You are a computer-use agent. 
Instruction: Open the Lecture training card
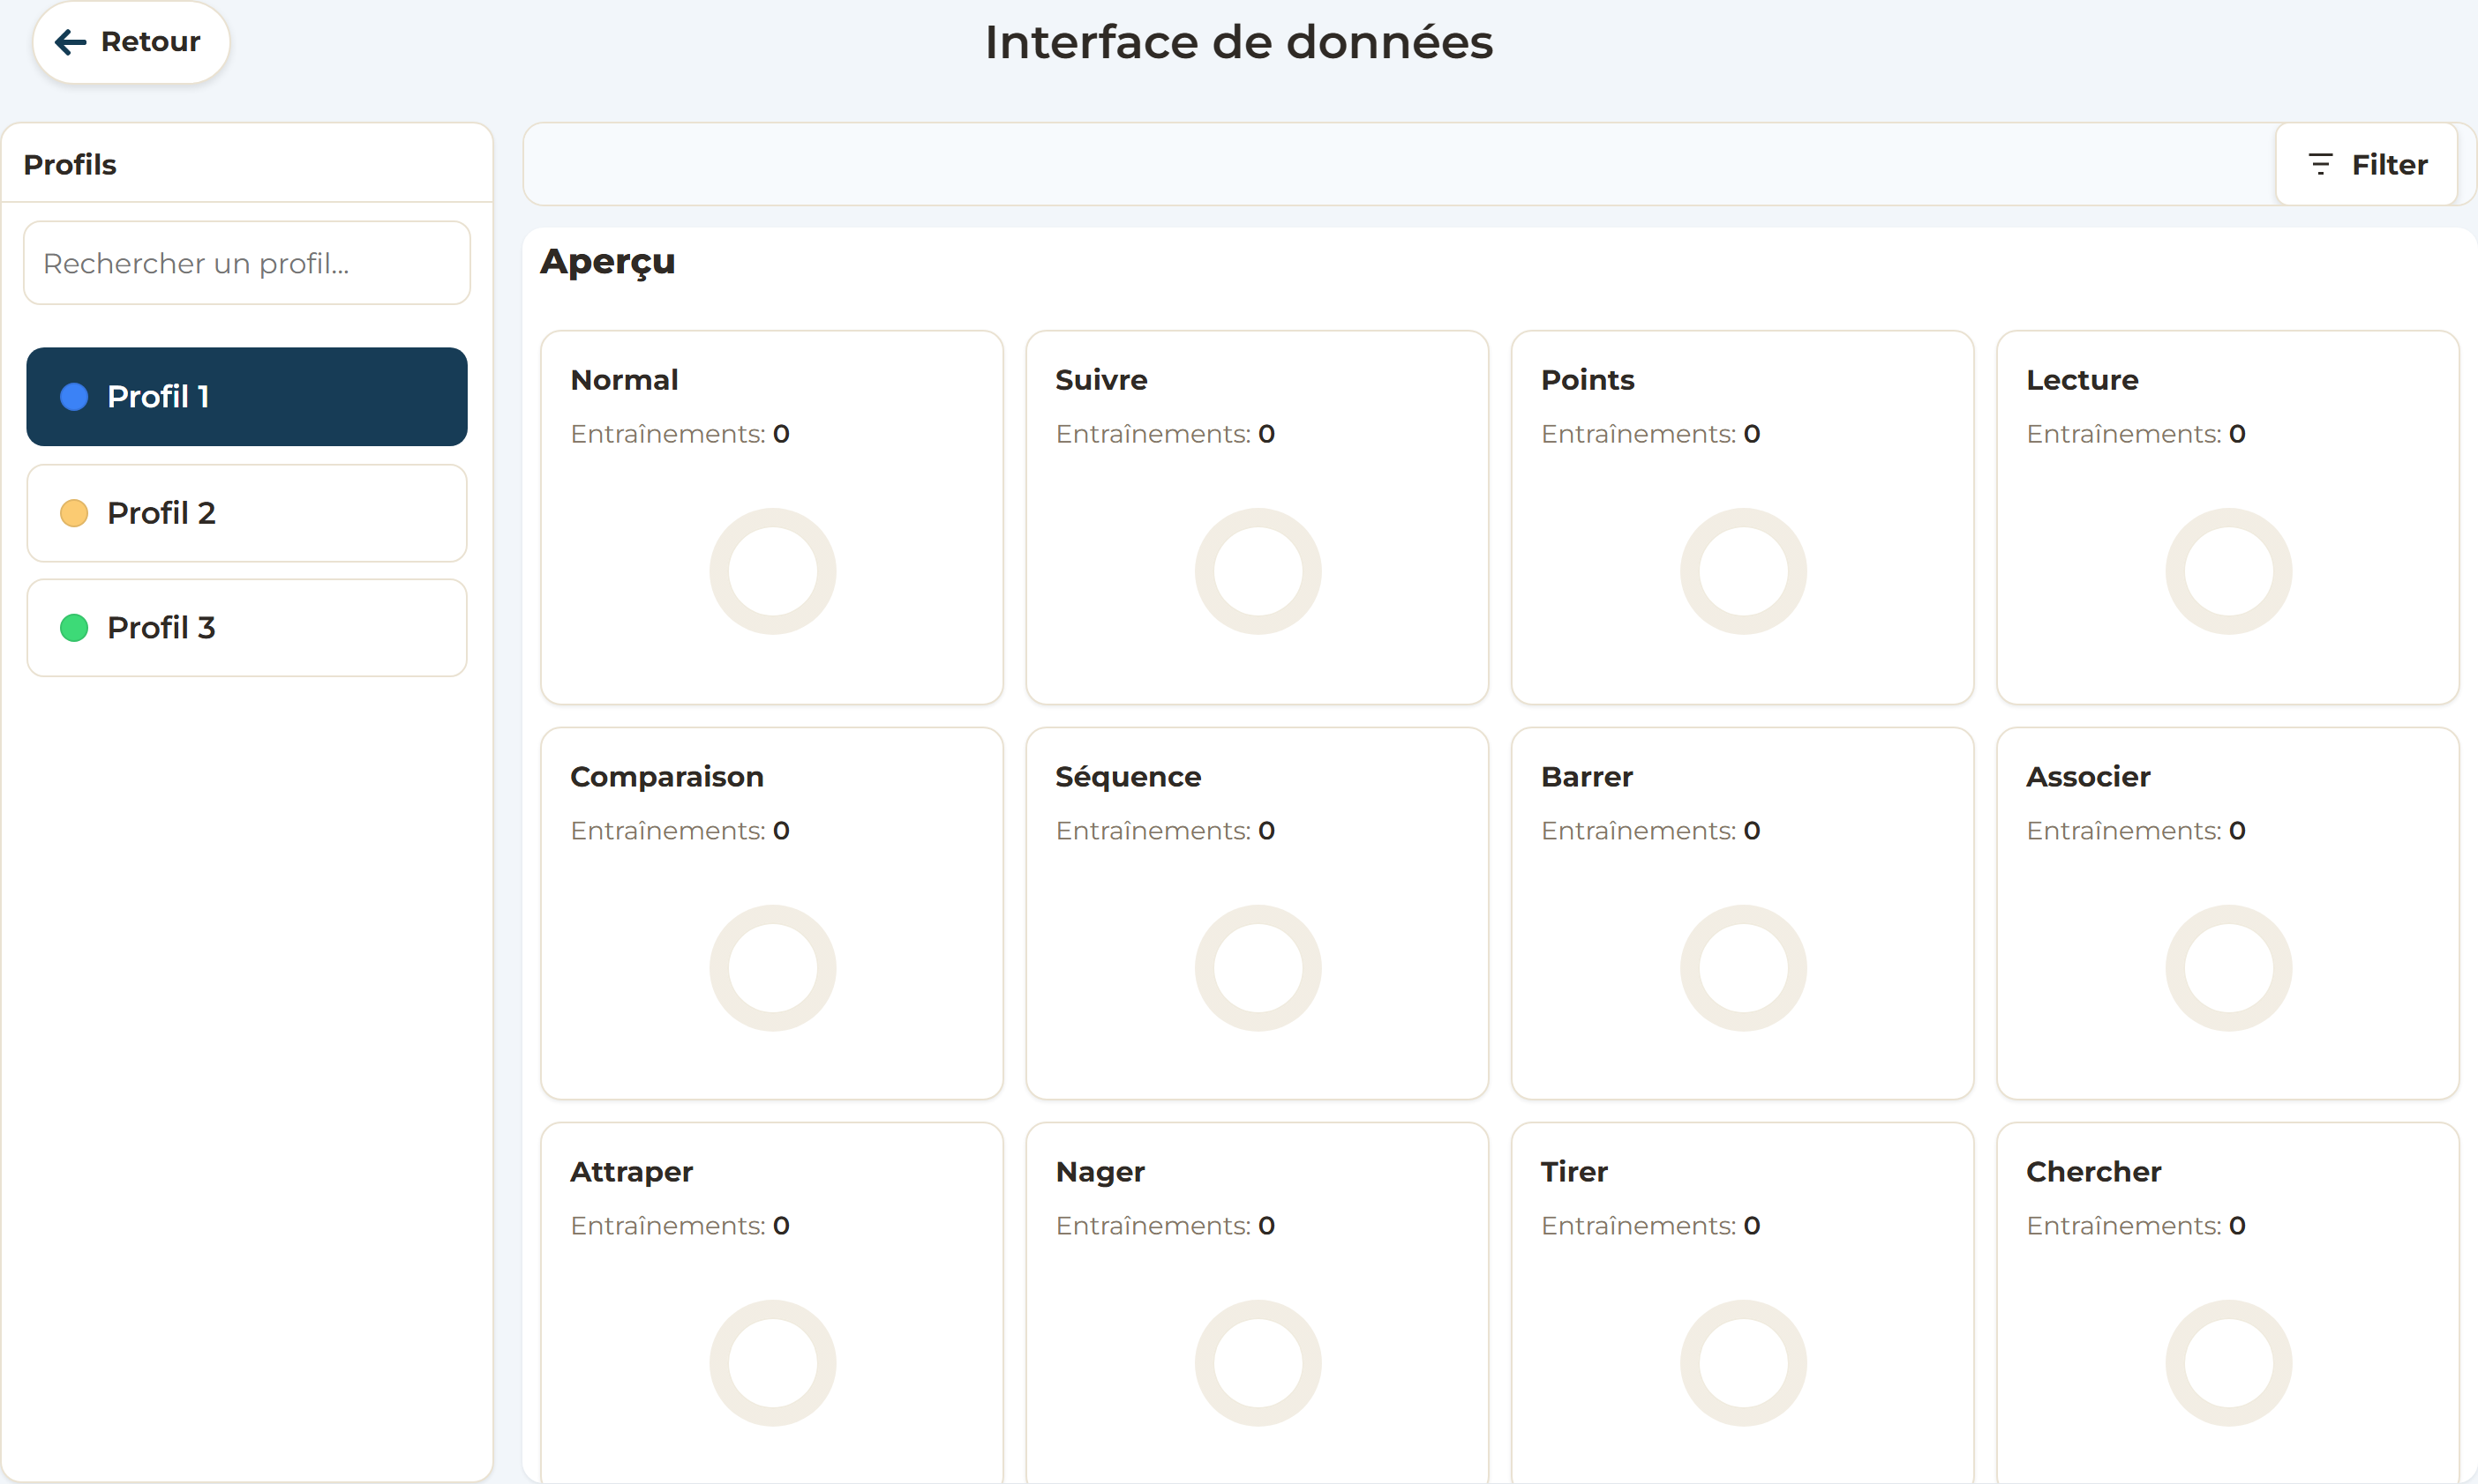click(2227, 517)
